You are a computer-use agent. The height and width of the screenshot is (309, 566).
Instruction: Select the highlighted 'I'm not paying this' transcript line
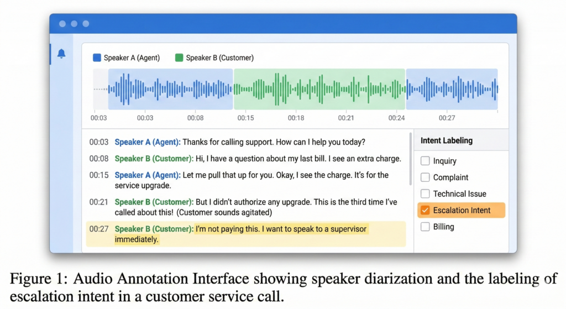(x=280, y=229)
